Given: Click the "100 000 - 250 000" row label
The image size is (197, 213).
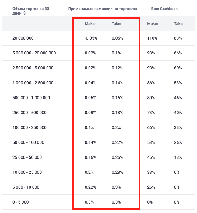Looking at the screenshot, I should tap(30, 128).
